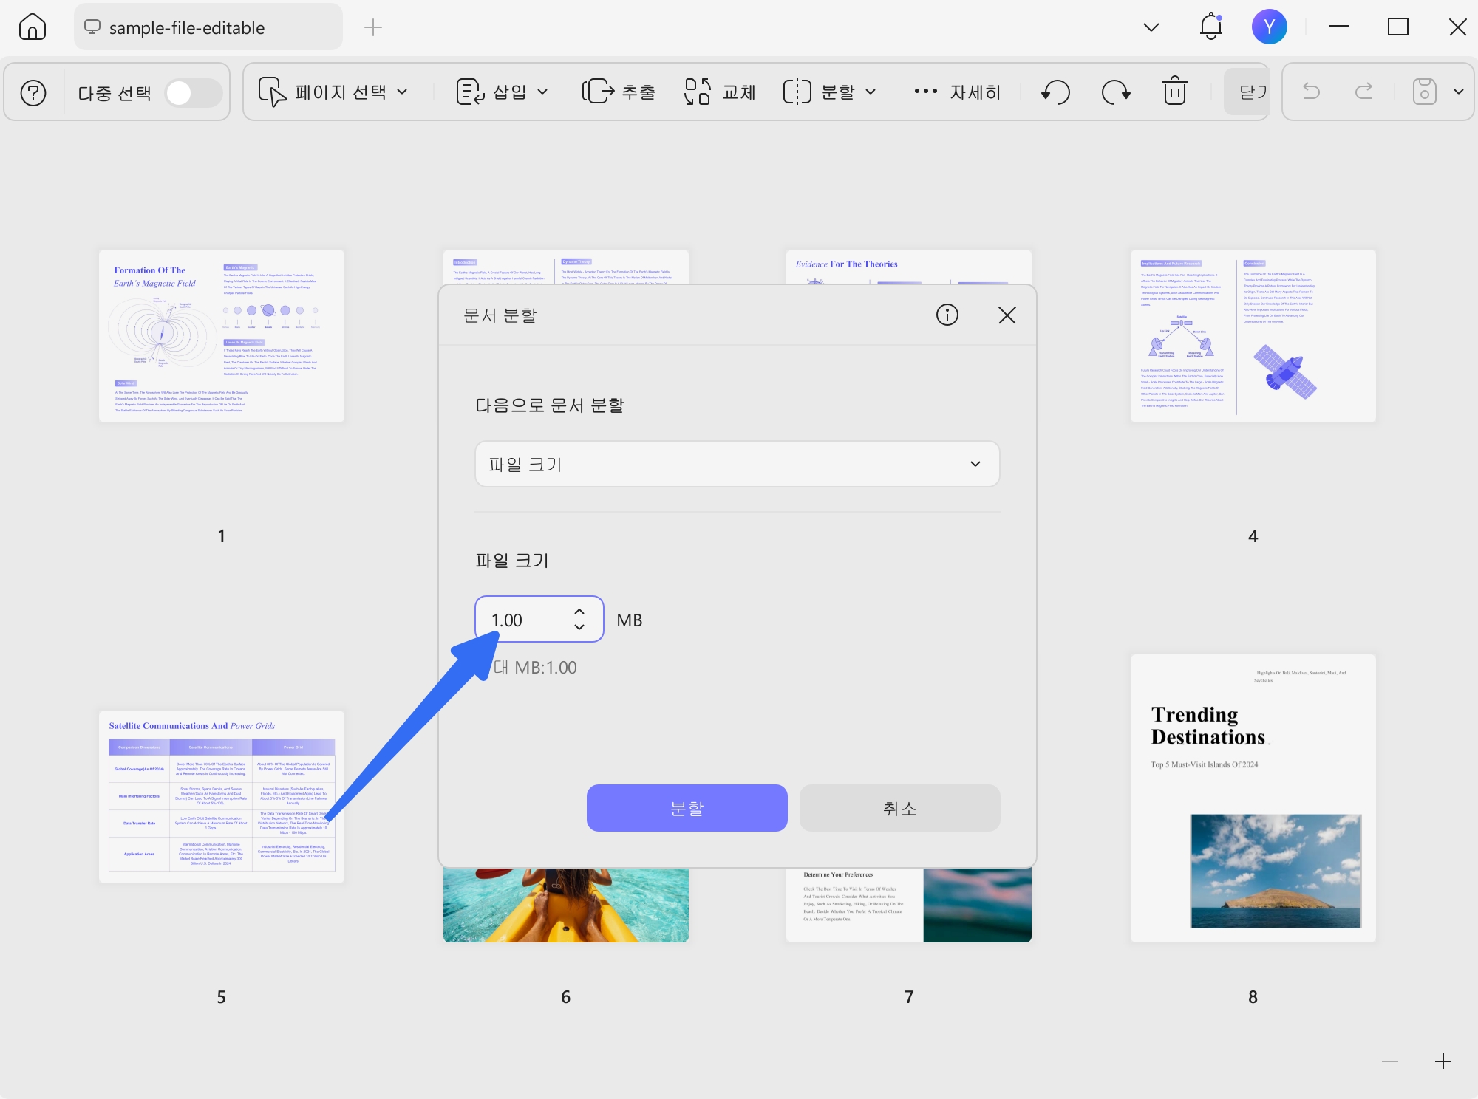Open the sample-file-editable tab

[x=208, y=27]
